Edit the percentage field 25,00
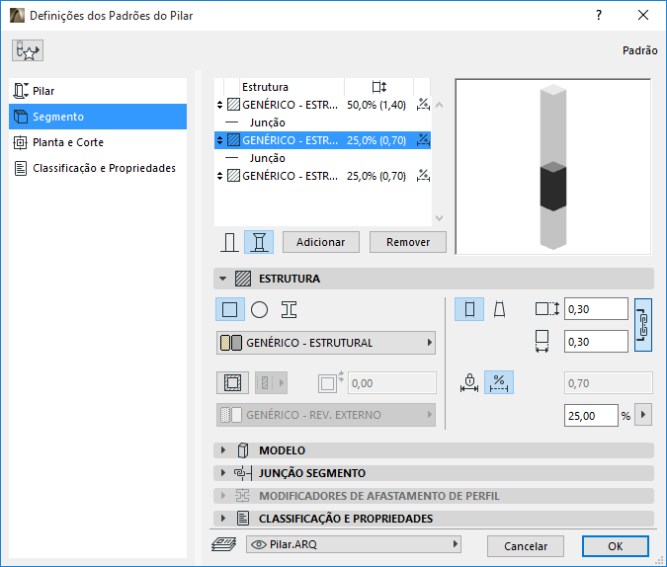Viewport: 667px width, 567px height. tap(591, 416)
